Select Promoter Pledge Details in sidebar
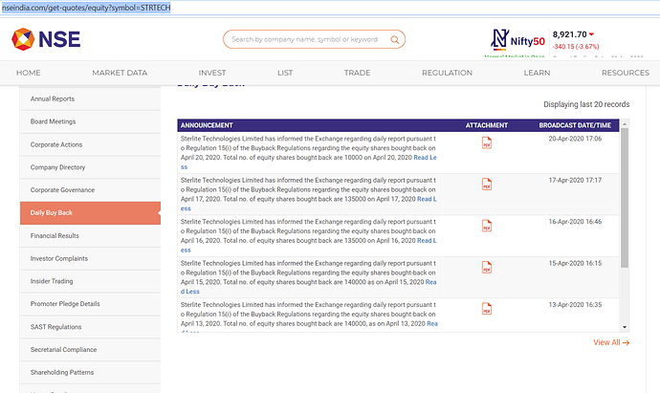660x393 pixels. tap(90, 304)
